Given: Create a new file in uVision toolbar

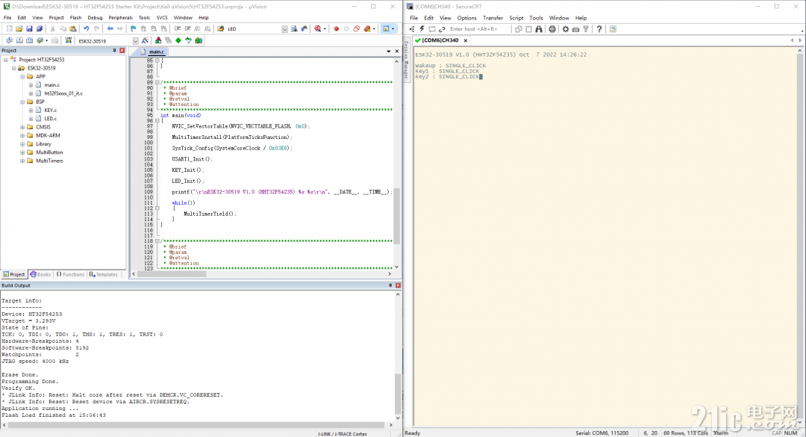Looking at the screenshot, I should [x=9, y=29].
